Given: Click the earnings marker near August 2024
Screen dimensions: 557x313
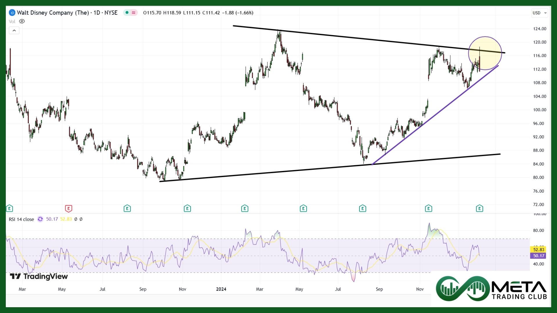Looking at the screenshot, I should pyautogui.click(x=363, y=208).
